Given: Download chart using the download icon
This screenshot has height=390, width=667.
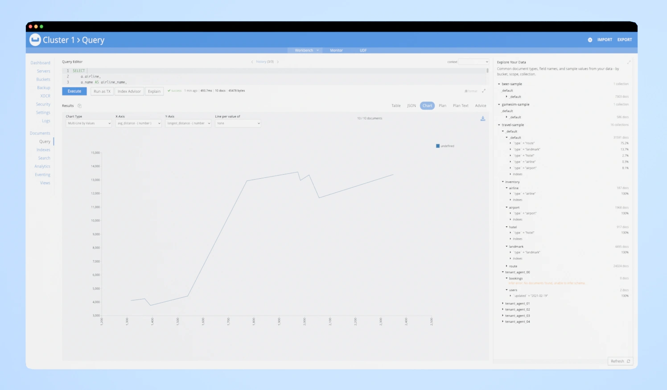Looking at the screenshot, I should [x=482, y=119].
